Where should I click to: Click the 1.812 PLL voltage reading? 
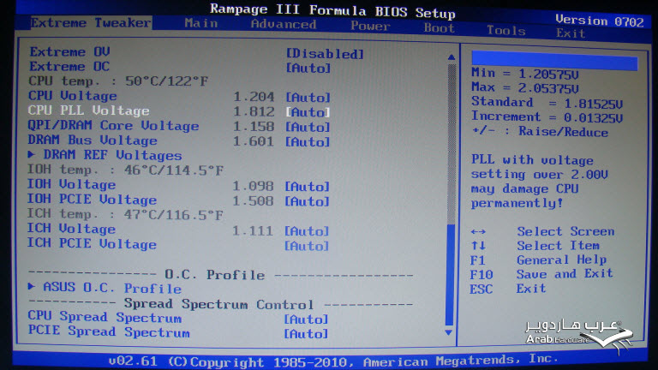click(254, 111)
